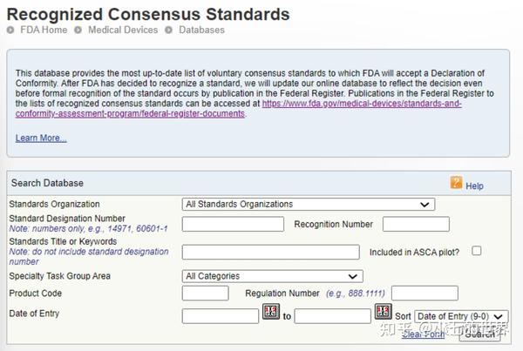Click the Standards Title or Keywords field

click(x=270, y=252)
